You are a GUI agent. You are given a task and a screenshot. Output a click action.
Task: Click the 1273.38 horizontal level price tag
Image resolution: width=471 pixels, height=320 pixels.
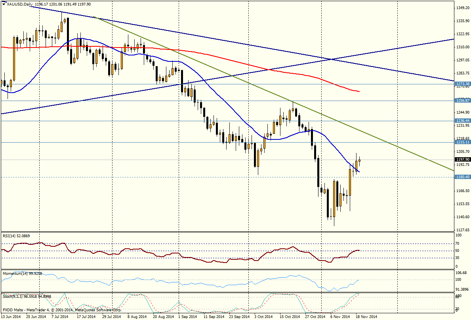[462, 84]
